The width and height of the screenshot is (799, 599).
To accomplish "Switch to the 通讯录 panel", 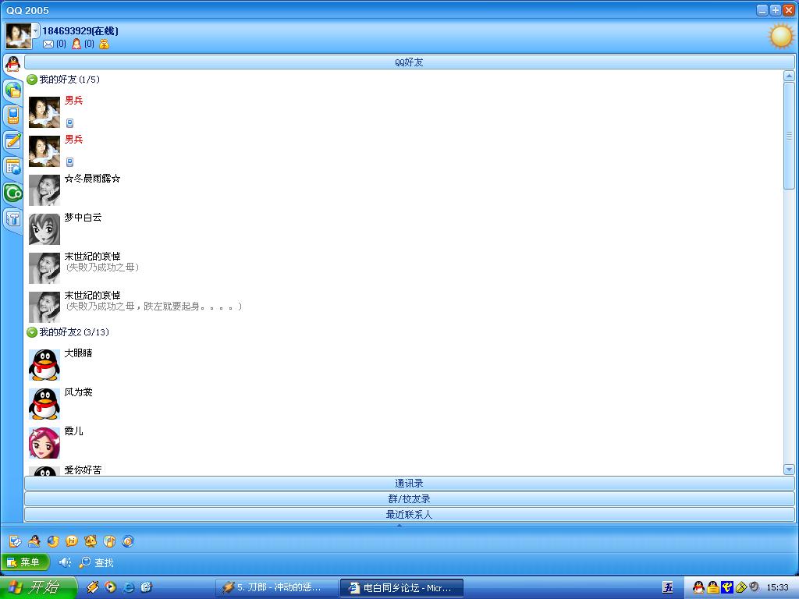I will [409, 484].
